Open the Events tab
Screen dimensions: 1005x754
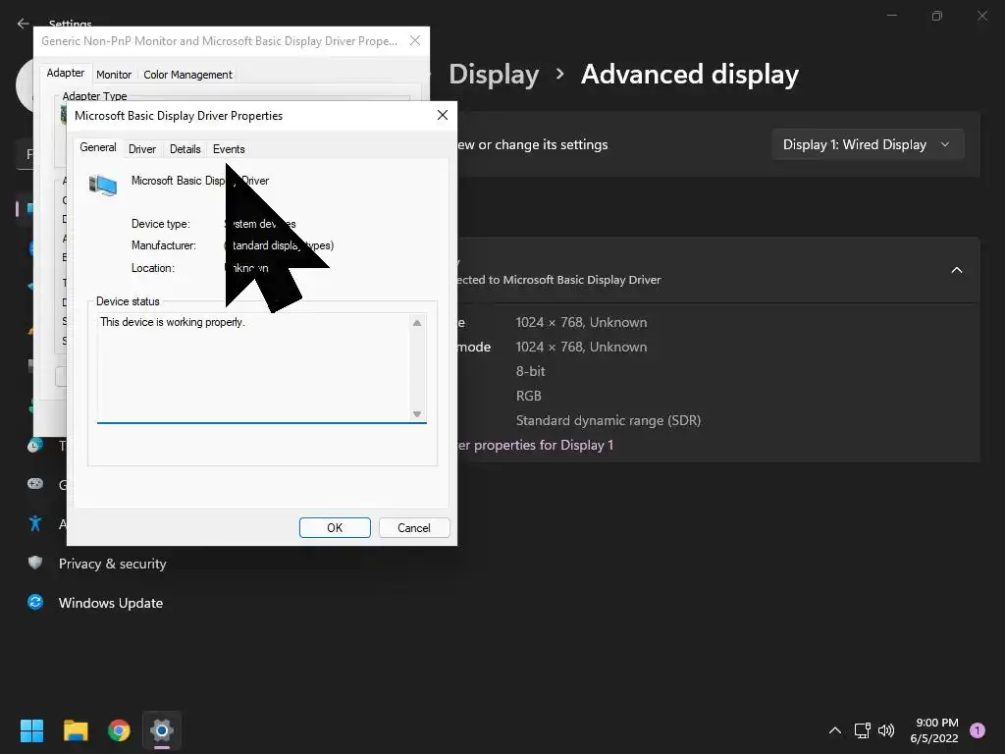click(x=229, y=149)
